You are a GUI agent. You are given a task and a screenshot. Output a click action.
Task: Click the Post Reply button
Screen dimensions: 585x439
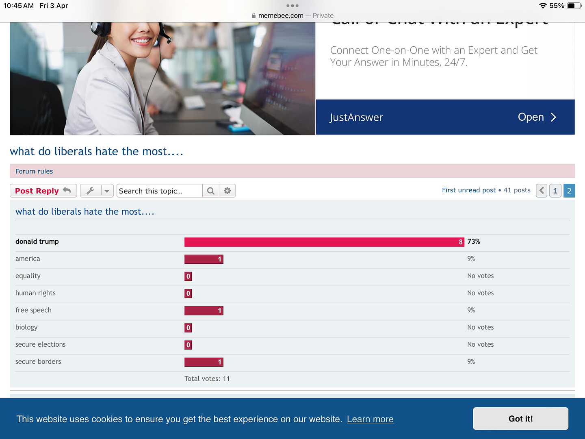(43, 191)
